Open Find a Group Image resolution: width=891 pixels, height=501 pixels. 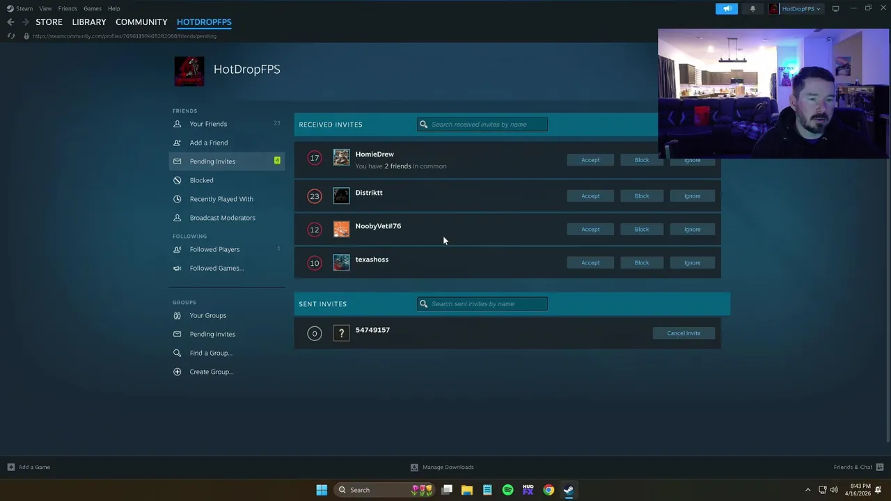(x=227, y=353)
